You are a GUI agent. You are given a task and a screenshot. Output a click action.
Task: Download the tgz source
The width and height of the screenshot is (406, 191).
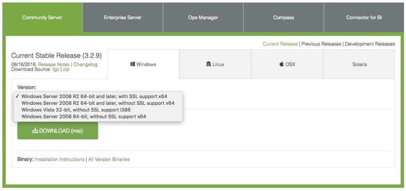point(55,69)
